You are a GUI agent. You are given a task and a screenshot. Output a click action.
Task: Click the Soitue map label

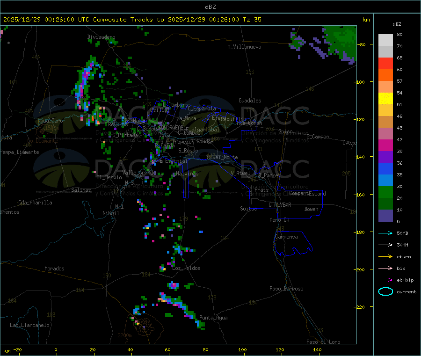[248, 209]
